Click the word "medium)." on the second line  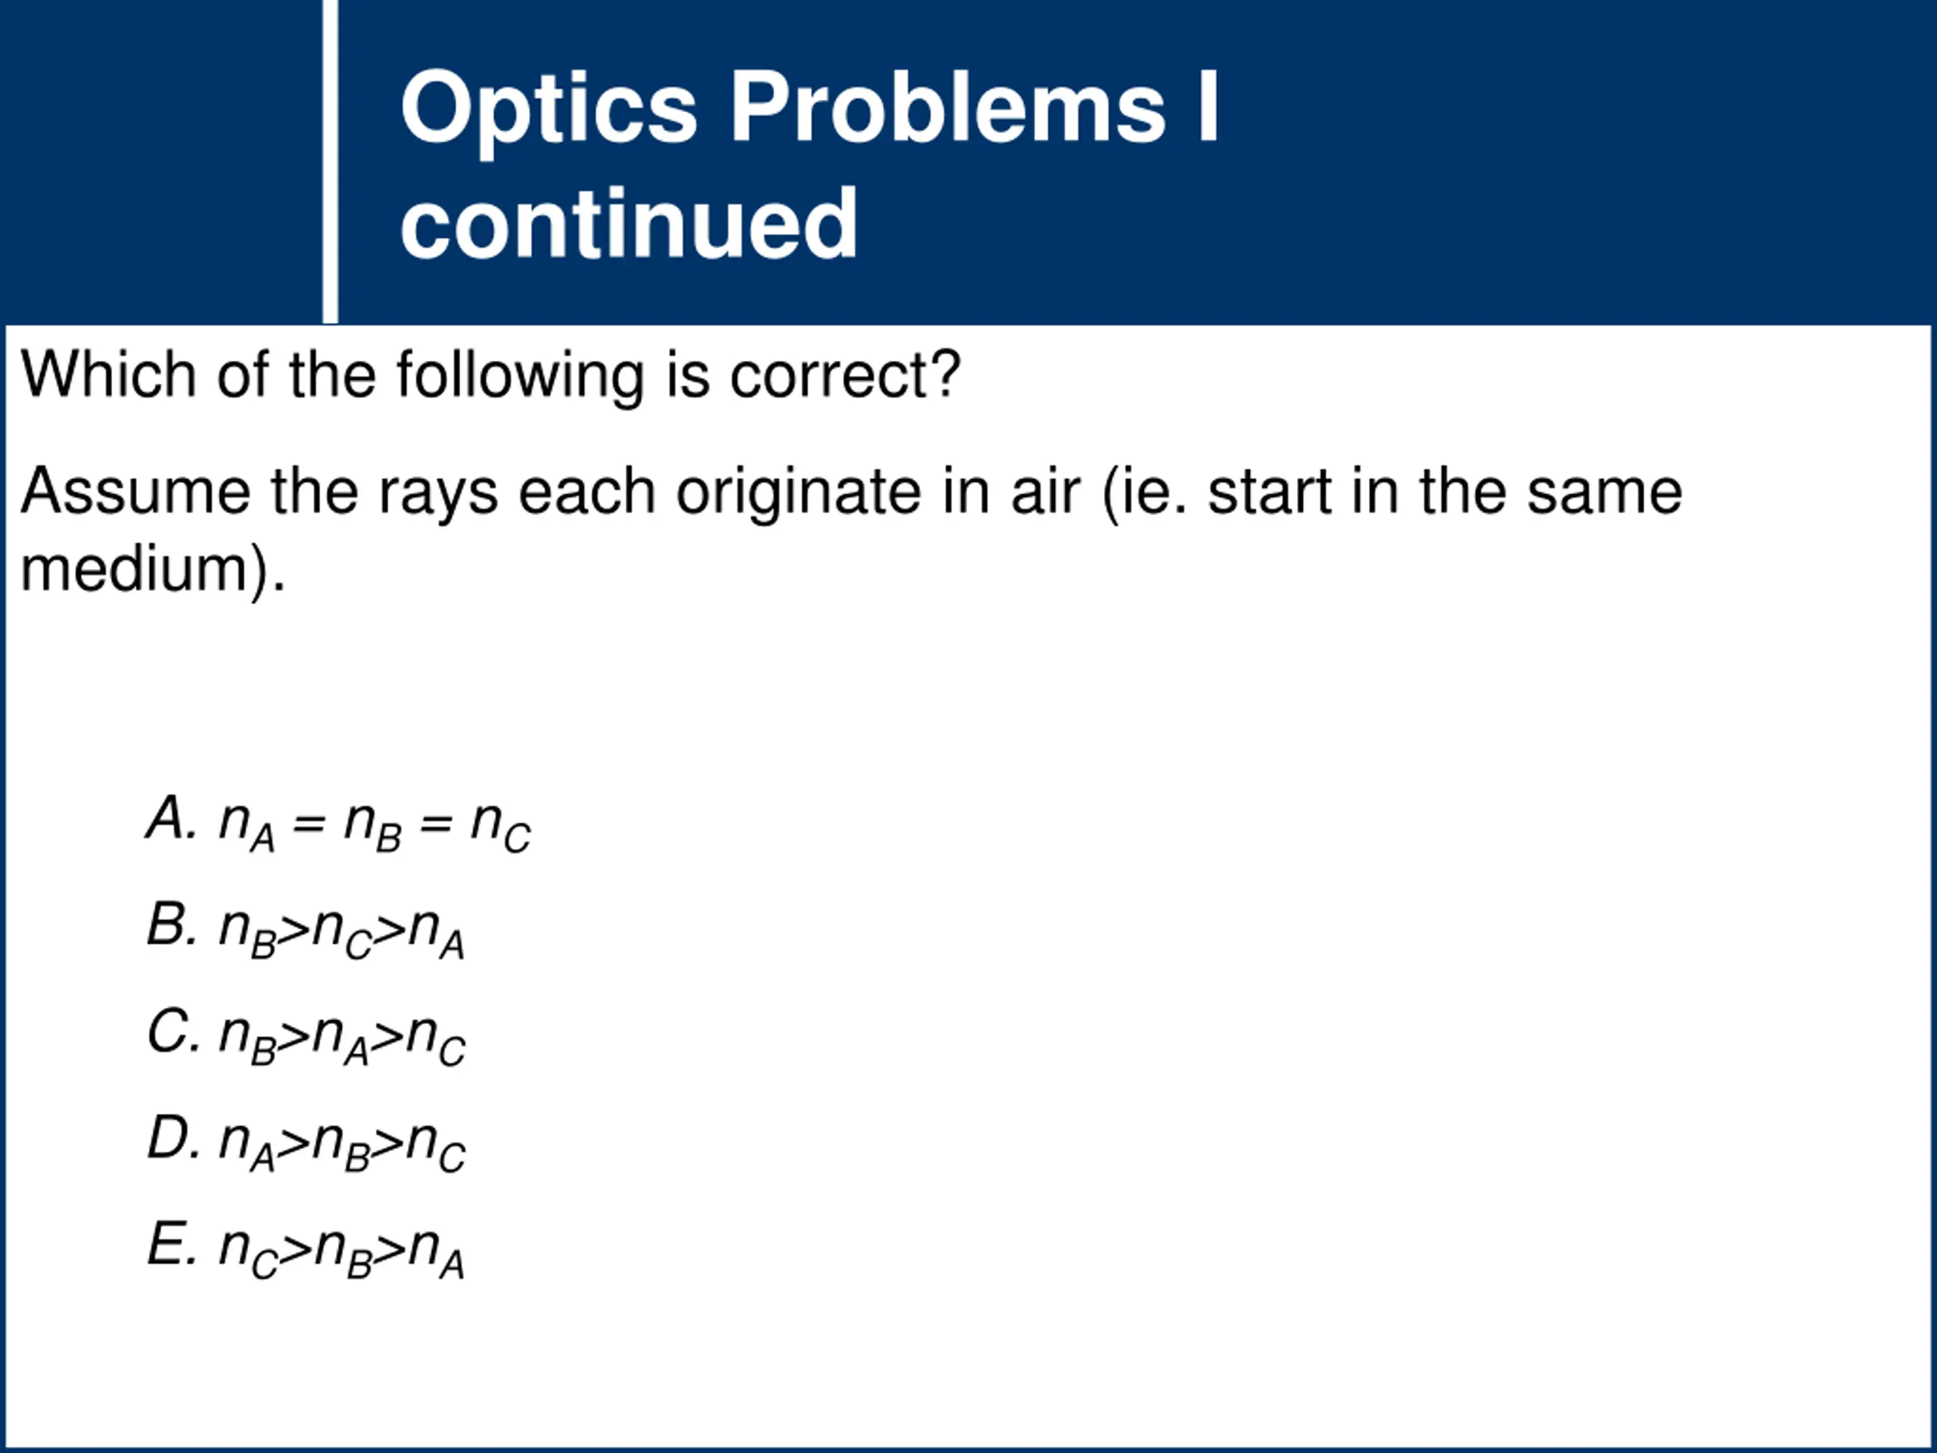point(152,570)
